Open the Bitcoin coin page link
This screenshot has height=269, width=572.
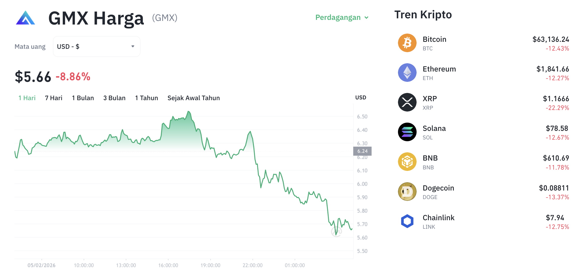tap(434, 39)
